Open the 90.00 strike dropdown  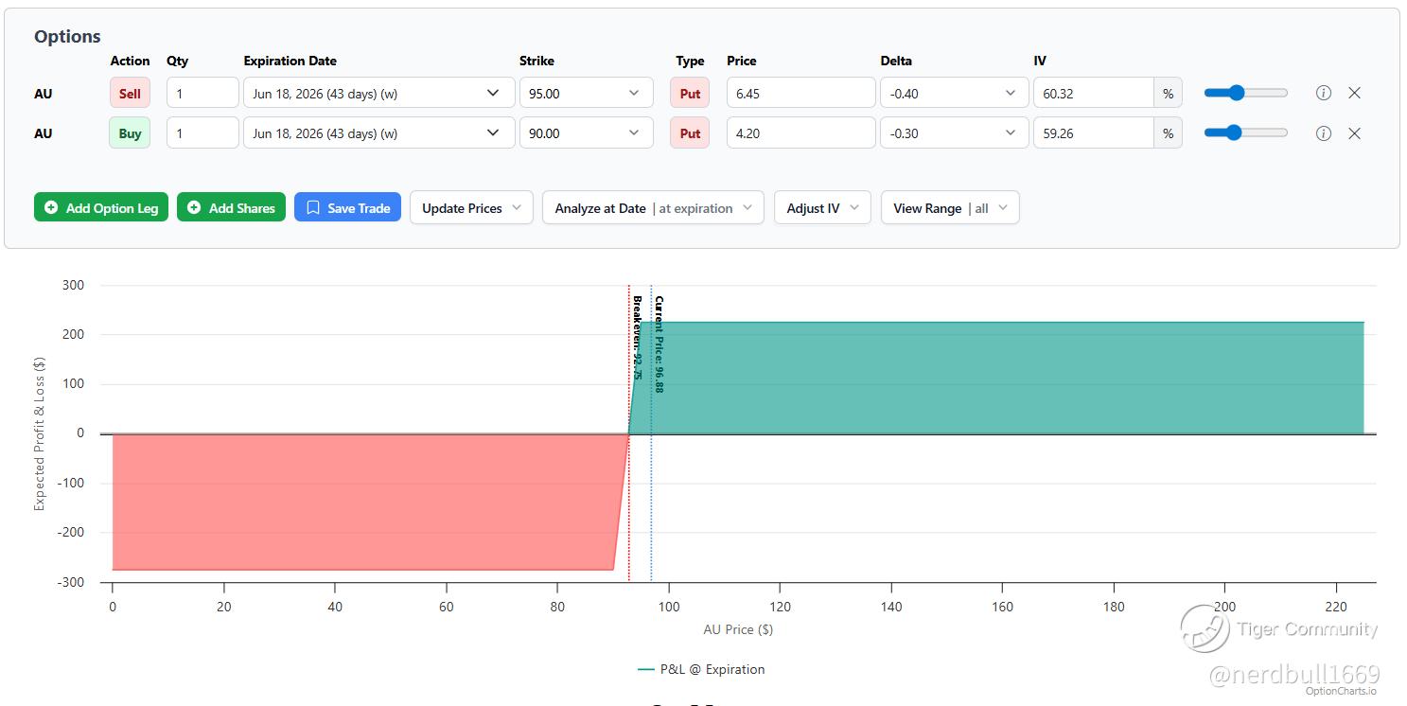pyautogui.click(x=587, y=133)
